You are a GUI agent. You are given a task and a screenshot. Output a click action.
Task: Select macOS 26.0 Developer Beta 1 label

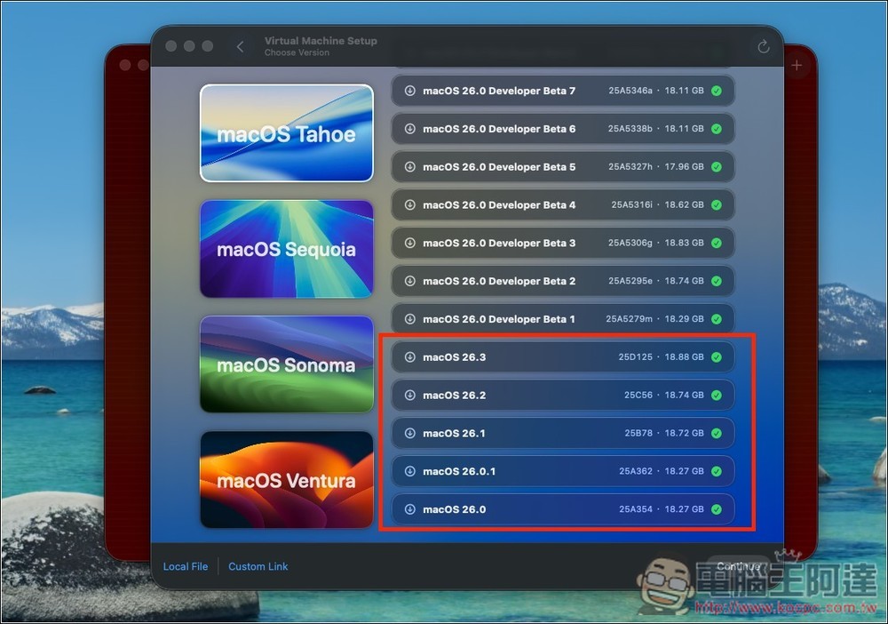499,319
